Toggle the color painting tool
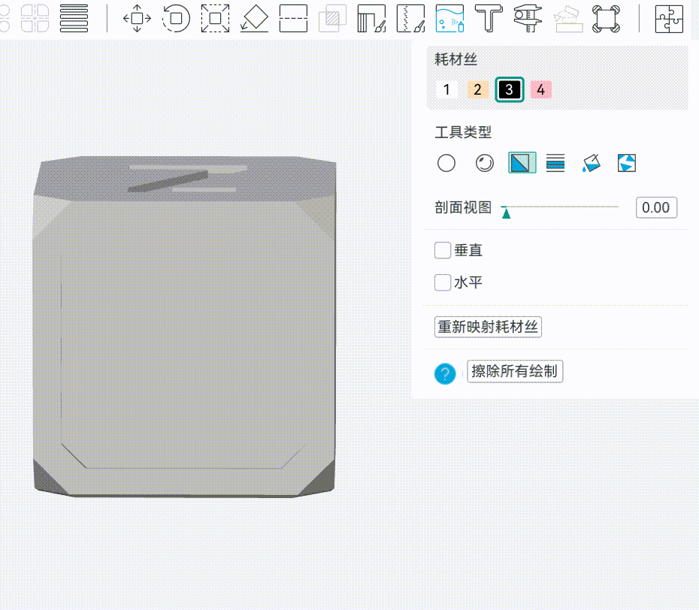699x610 pixels. (449, 18)
